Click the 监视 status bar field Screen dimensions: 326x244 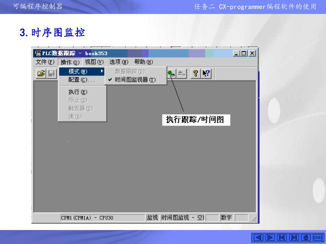(x=152, y=218)
